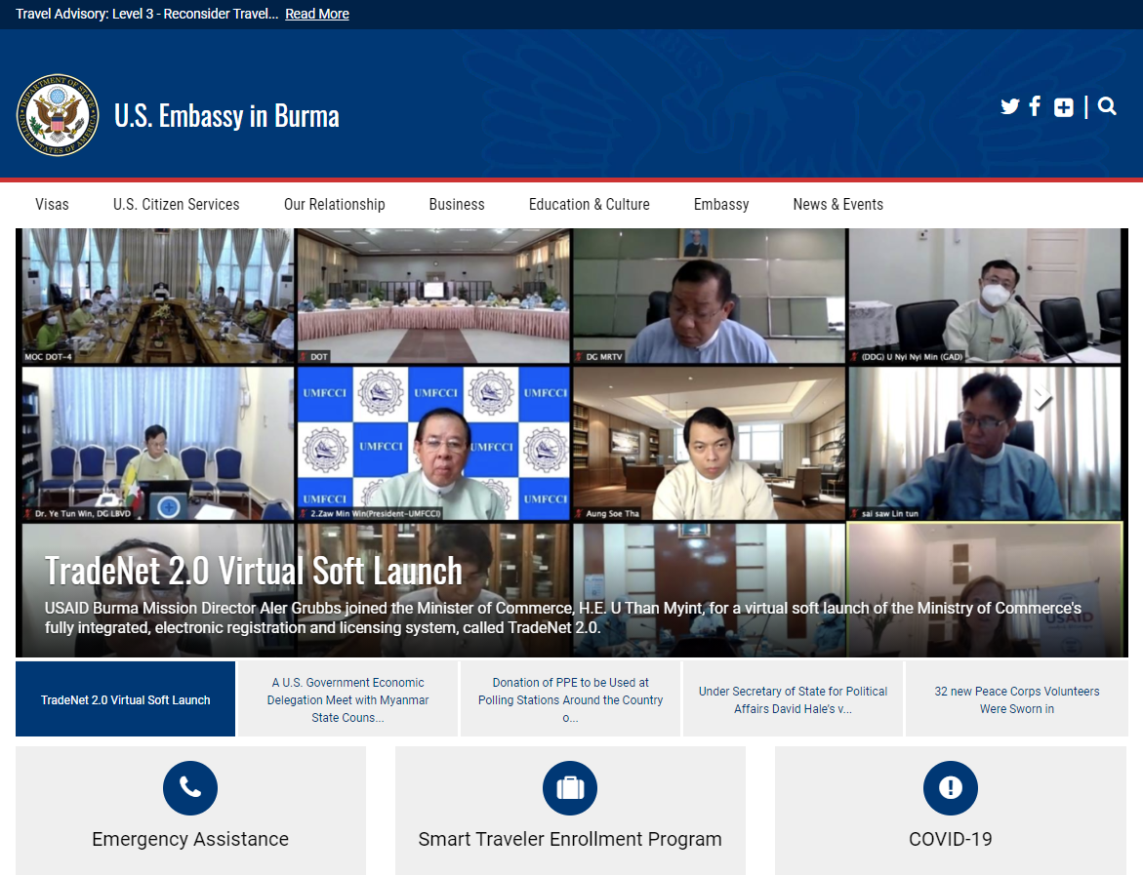Open Education & Culture menu
This screenshot has width=1143, height=875.
589,204
